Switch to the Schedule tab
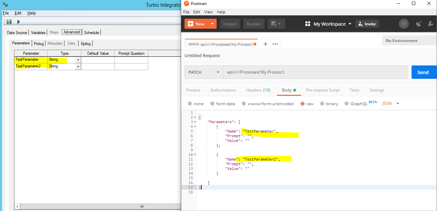The image size is (437, 211). [x=91, y=32]
